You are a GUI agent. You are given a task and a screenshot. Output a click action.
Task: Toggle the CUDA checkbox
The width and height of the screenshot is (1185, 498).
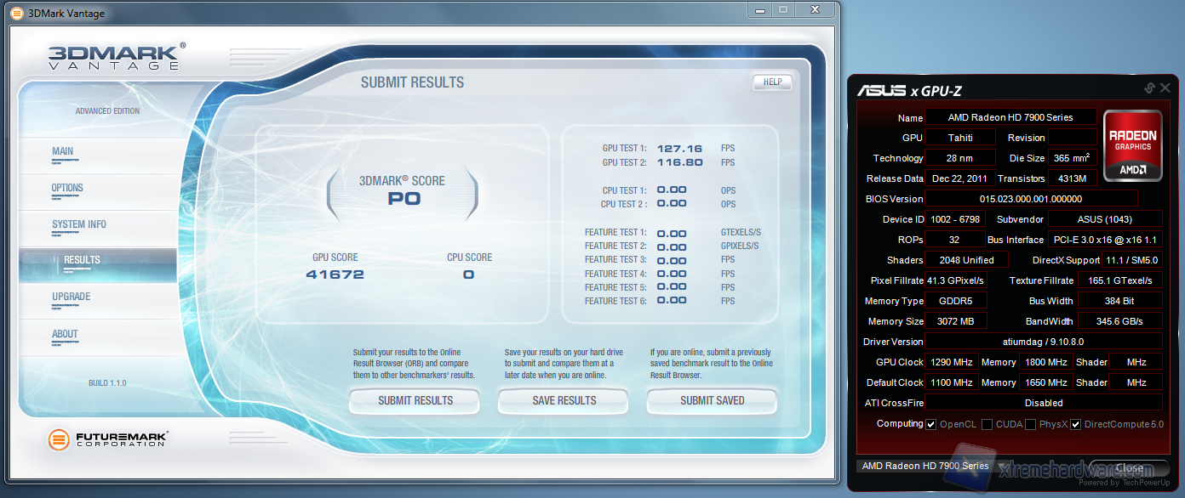(x=987, y=424)
